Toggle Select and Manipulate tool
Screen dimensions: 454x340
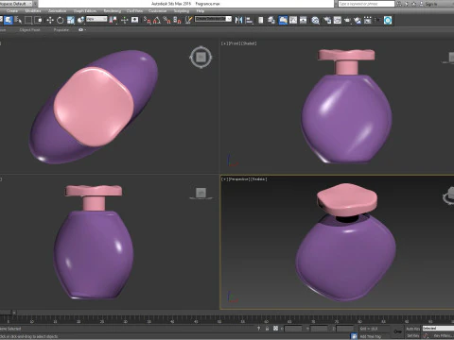(125, 20)
